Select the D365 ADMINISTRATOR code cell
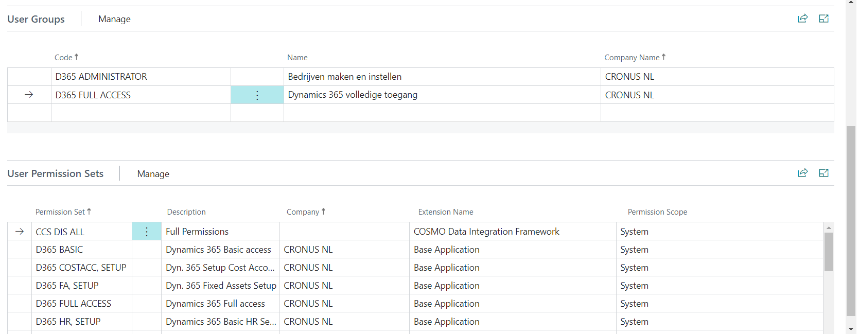 click(x=141, y=77)
